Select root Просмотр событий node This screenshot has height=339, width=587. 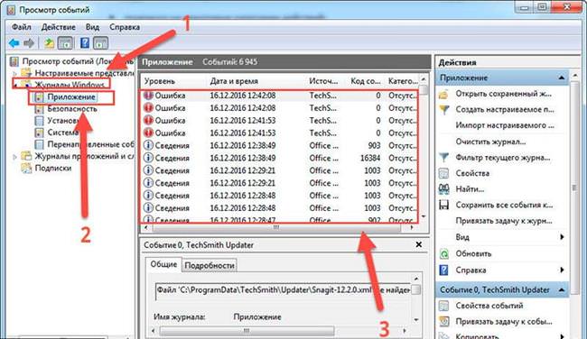tap(77, 61)
